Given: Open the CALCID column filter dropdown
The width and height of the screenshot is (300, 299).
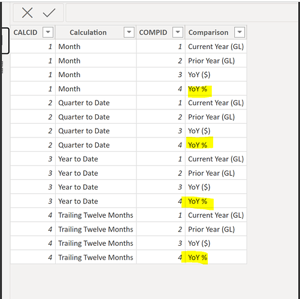Looking at the screenshot, I should tap(48, 32).
